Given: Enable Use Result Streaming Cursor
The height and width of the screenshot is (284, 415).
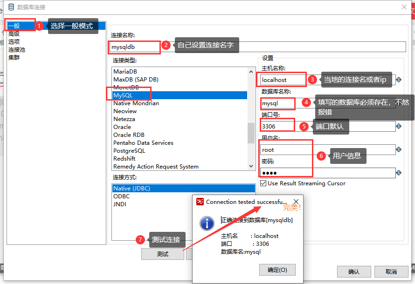Looking at the screenshot, I should point(263,183).
